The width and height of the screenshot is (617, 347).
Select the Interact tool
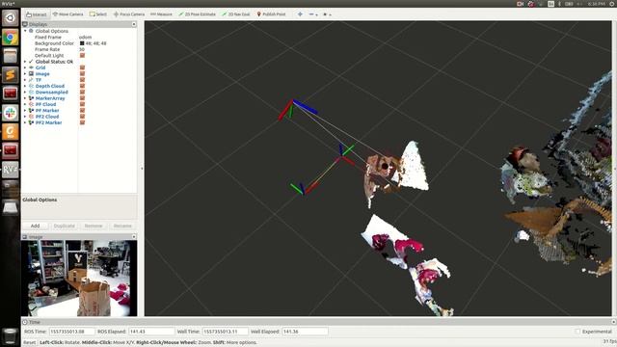[37, 14]
